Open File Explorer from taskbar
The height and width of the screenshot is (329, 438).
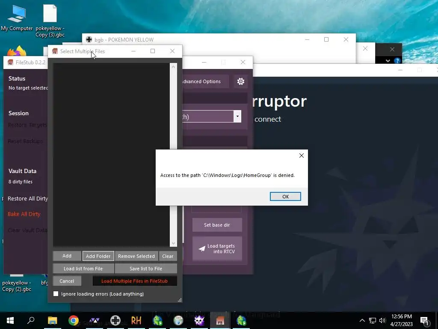click(x=52, y=320)
